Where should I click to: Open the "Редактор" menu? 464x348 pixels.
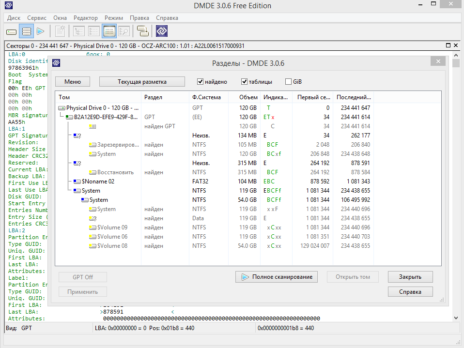pos(85,18)
